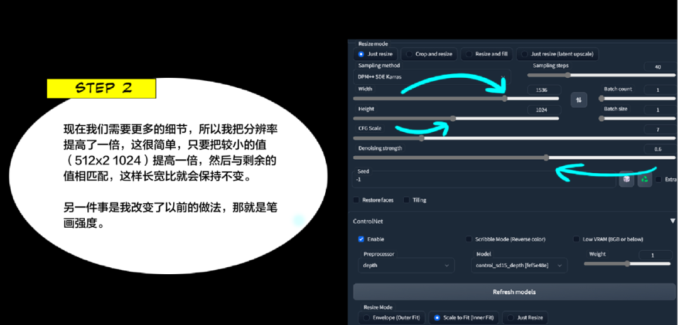Select Just resize (latent upscale) option
678x325 pixels.
pos(557,54)
